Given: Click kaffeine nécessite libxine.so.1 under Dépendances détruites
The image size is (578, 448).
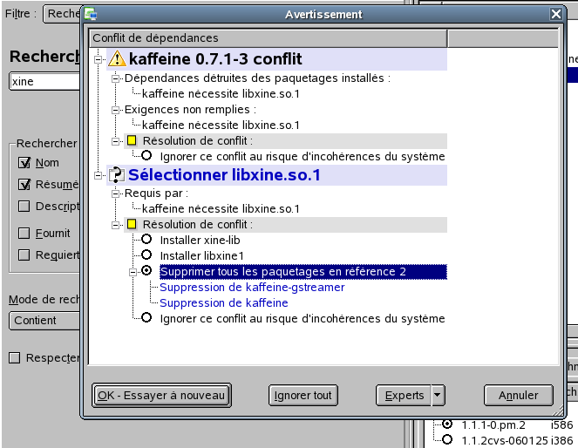Looking at the screenshot, I should click(x=221, y=94).
